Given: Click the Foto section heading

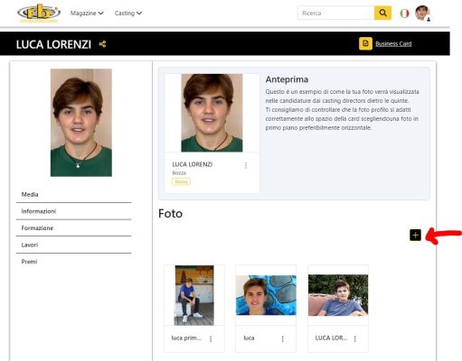Looking at the screenshot, I should (x=170, y=214).
